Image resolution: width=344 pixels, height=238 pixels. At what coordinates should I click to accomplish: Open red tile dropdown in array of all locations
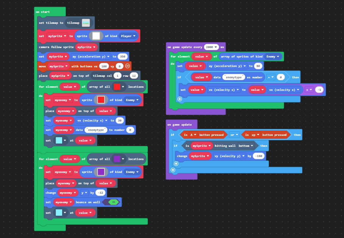[119, 87]
